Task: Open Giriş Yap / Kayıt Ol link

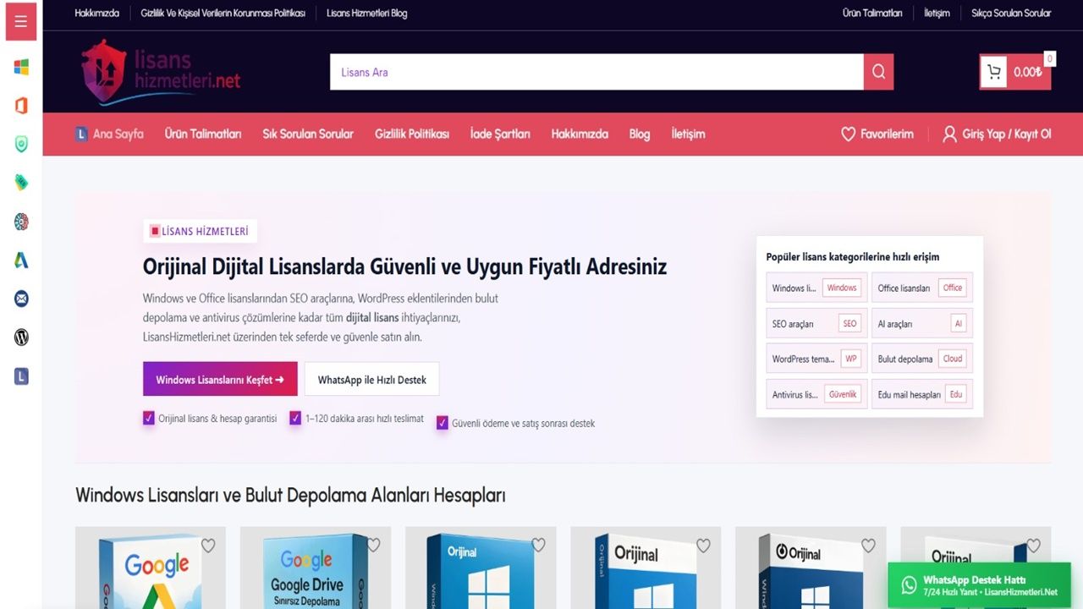Action: 997,134
